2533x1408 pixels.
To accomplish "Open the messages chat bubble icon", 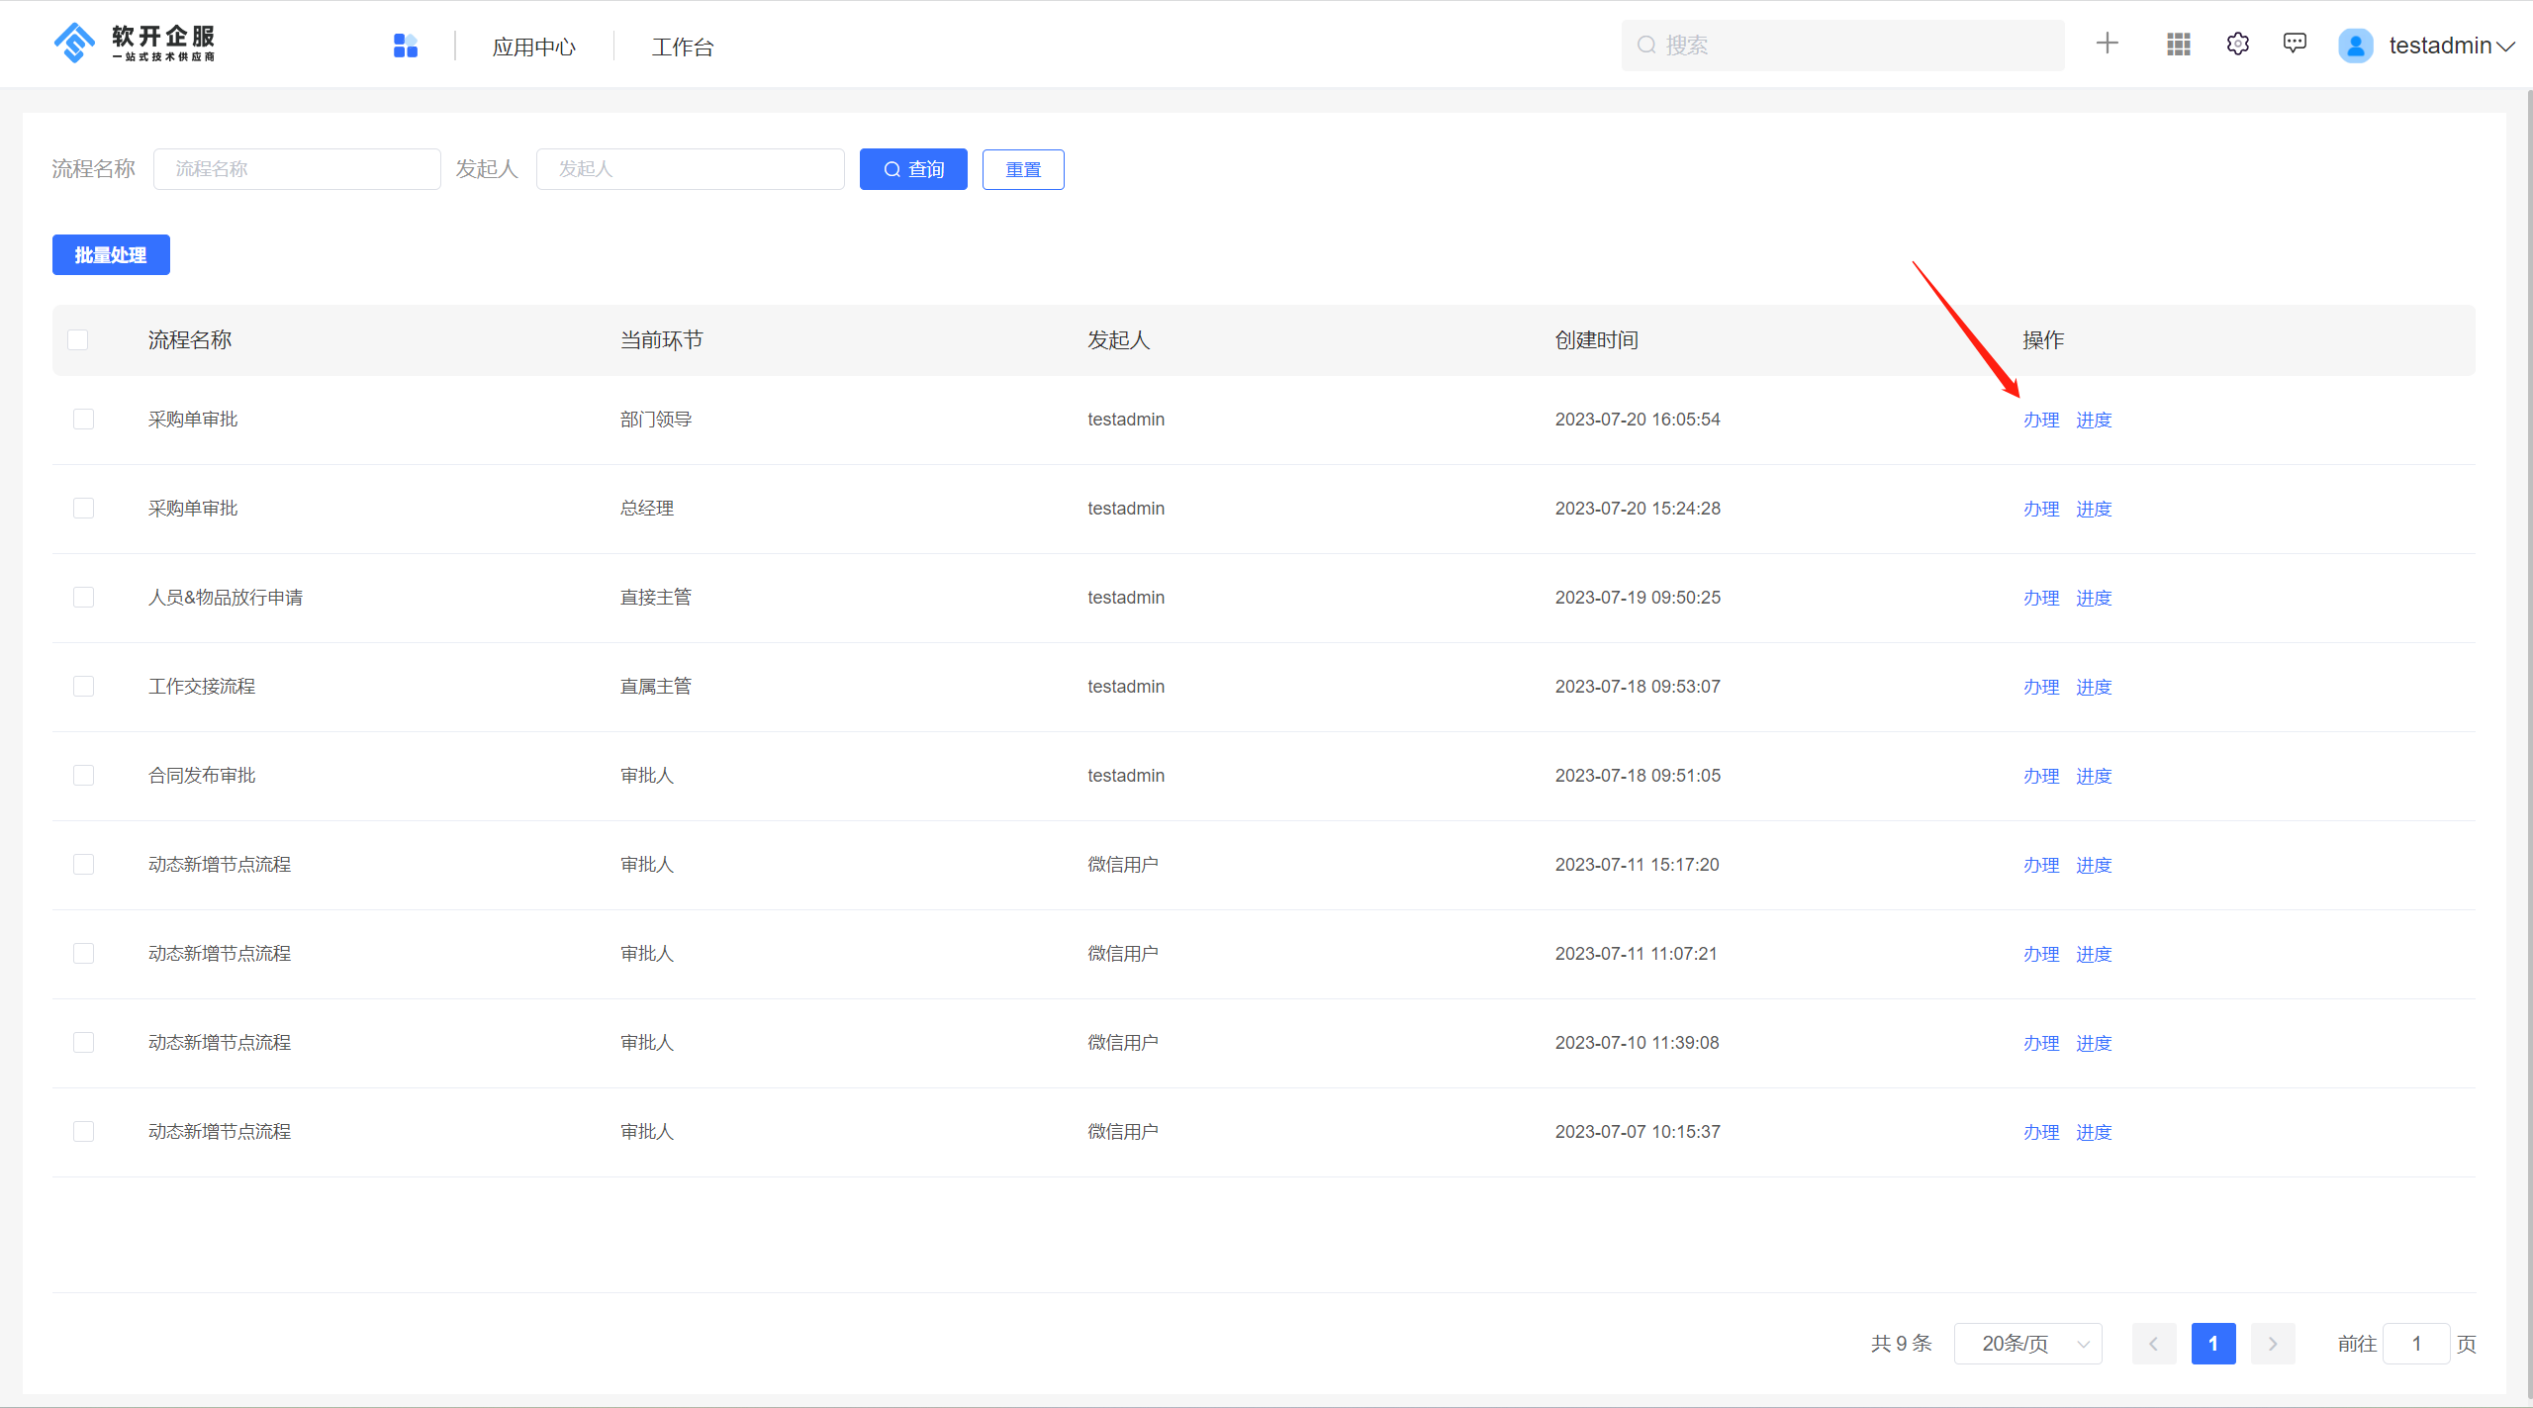I will click(2295, 44).
